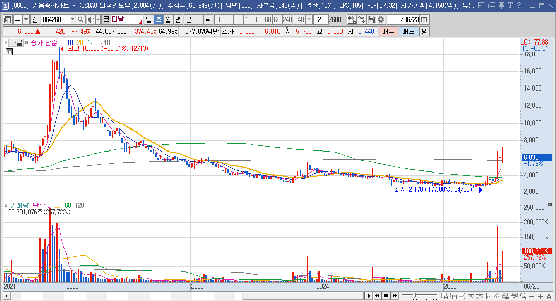Viewport: 556px width, 301px height.
Task: Select daily chart period 일
Action: pos(148,19)
